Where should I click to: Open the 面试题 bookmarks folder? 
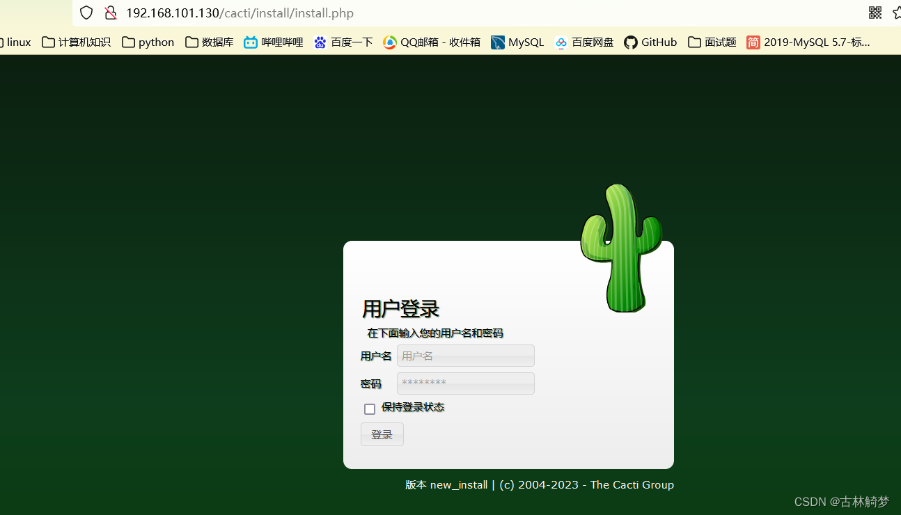click(712, 42)
